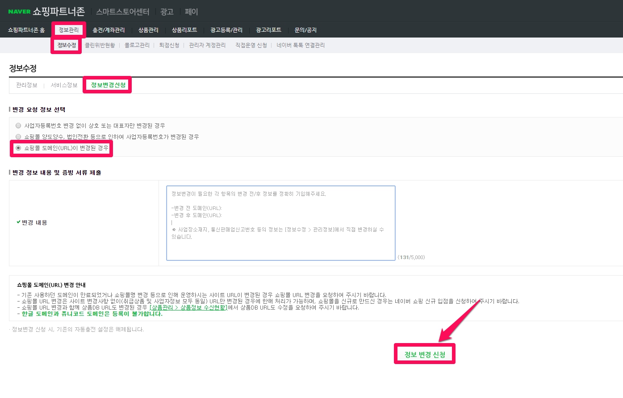Viewport: 623px width, 398px height.
Task: Open the 페이 header link
Action: click(191, 12)
